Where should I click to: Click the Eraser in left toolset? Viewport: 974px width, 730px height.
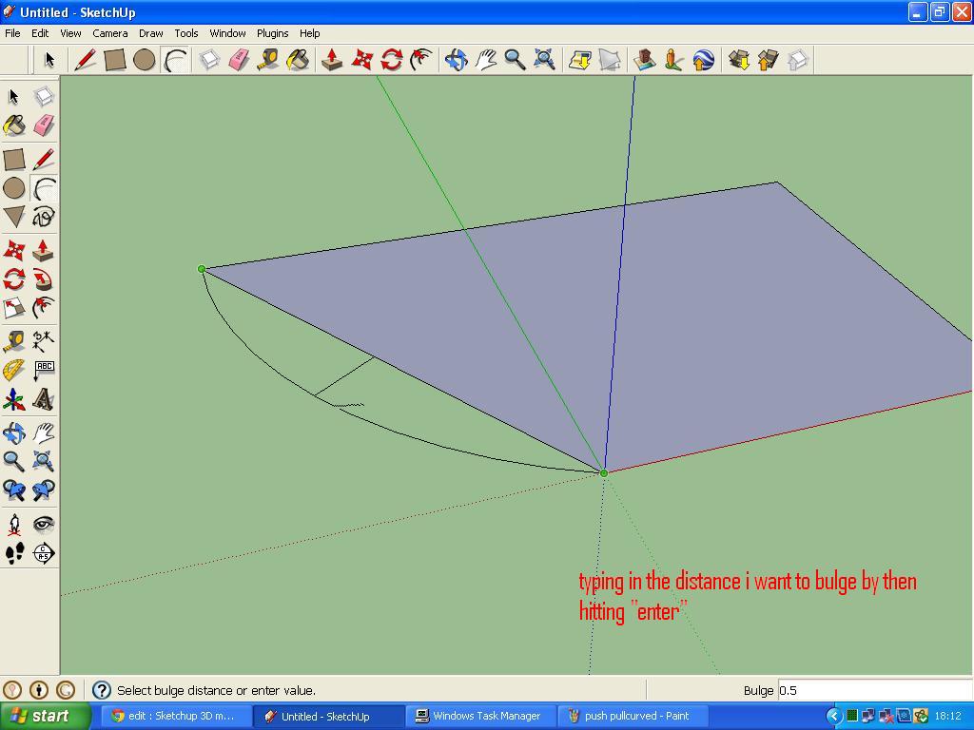44,126
